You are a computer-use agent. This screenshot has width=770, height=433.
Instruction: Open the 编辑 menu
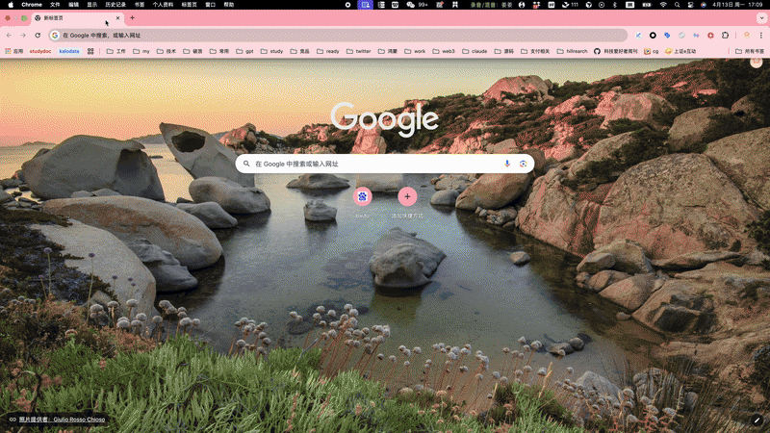[74, 5]
